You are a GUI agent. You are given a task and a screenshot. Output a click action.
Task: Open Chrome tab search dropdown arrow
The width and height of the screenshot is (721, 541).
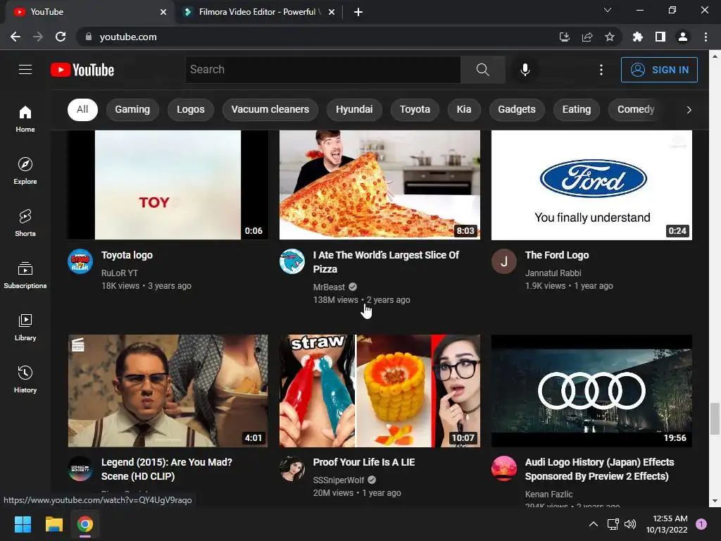[x=608, y=10]
